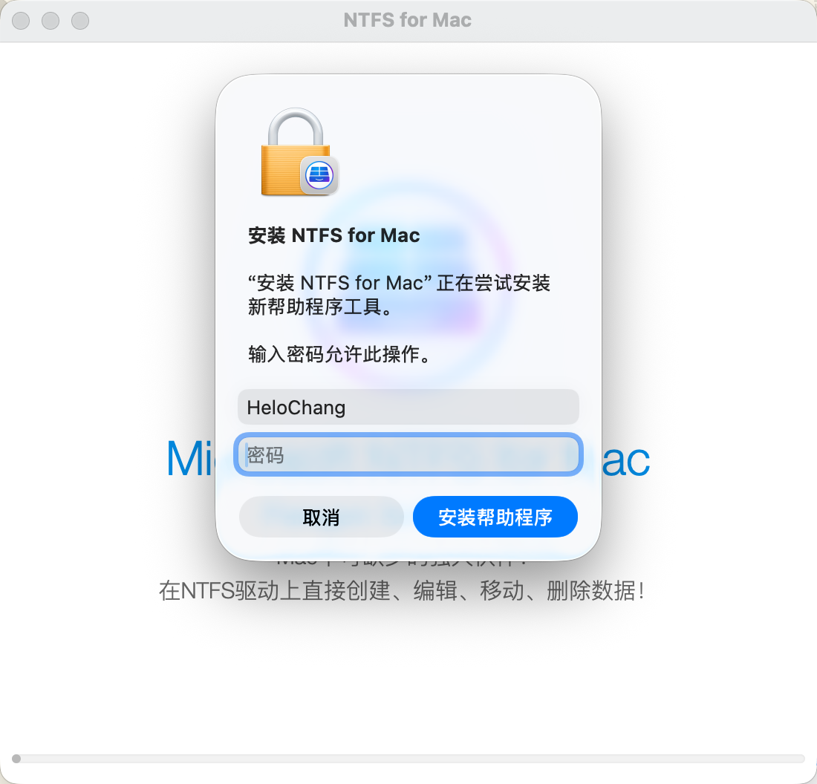Click the 正在尝试安装新帮助程序工具 message text
This screenshot has width=817, height=784.
[x=399, y=295]
